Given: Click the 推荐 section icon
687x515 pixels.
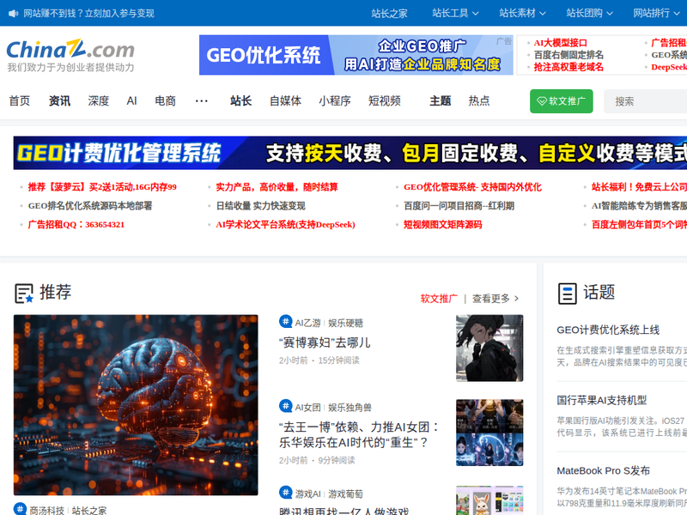Looking at the screenshot, I should [x=24, y=293].
